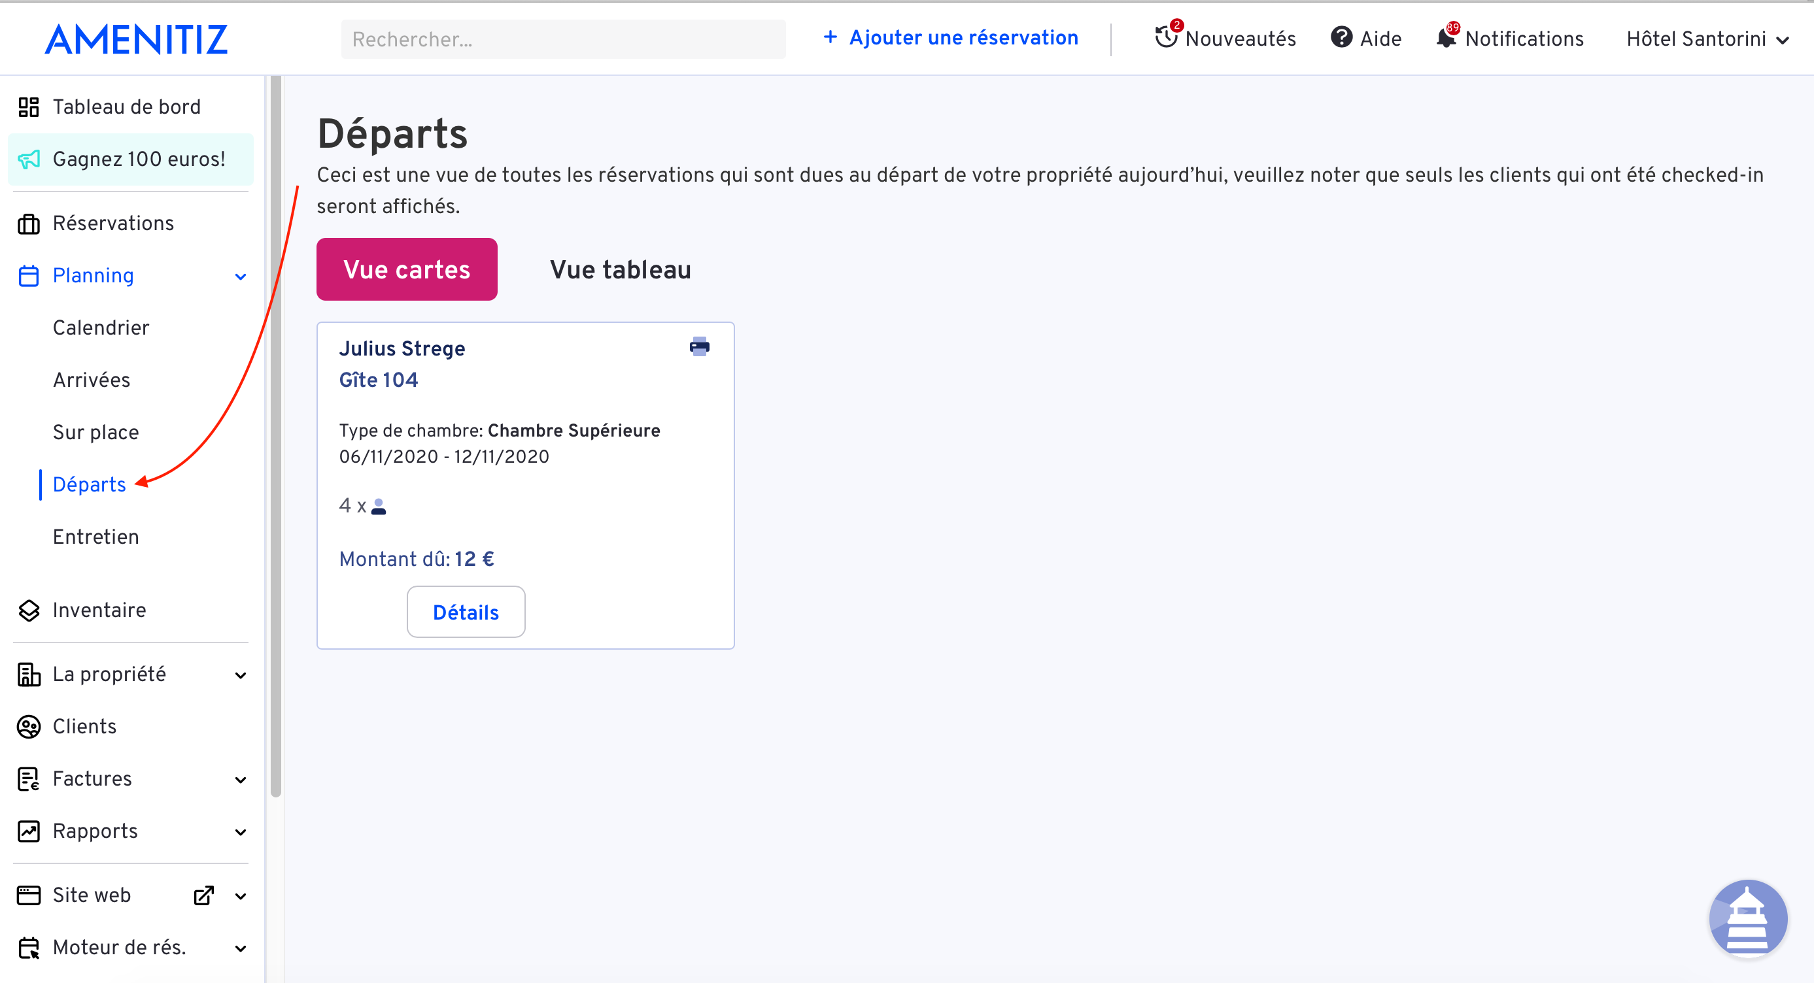This screenshot has width=1814, height=983.
Task: Open website in new tab via external link icon
Action: pyautogui.click(x=203, y=896)
